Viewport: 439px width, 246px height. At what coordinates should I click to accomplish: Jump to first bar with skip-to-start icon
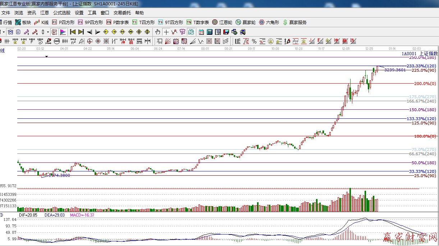[x=73, y=32]
